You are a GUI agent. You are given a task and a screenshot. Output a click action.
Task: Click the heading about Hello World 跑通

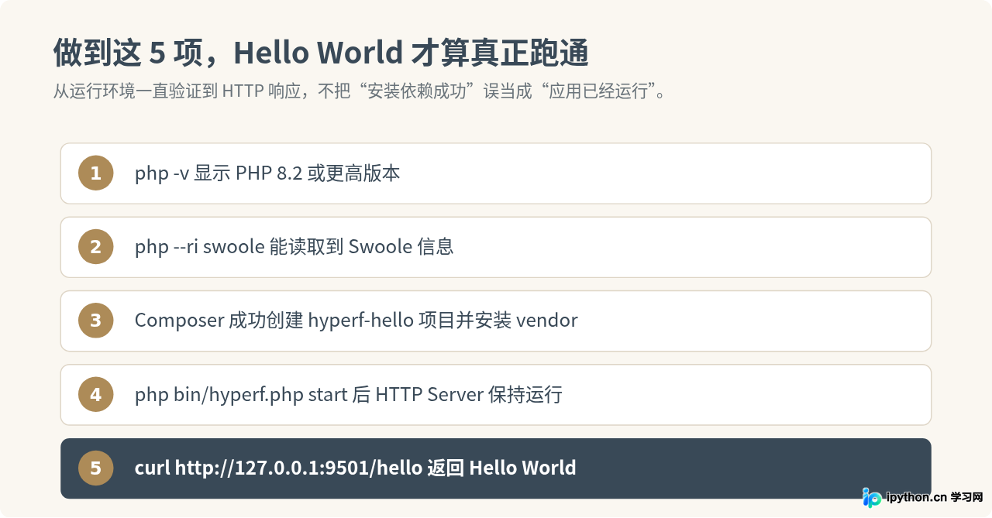(x=321, y=53)
